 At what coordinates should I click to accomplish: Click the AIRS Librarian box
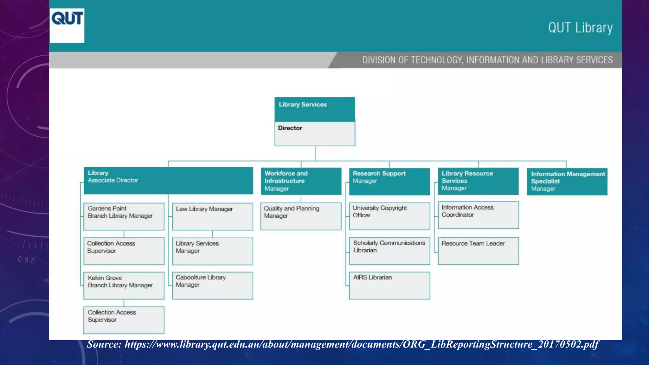pyautogui.click(x=389, y=285)
